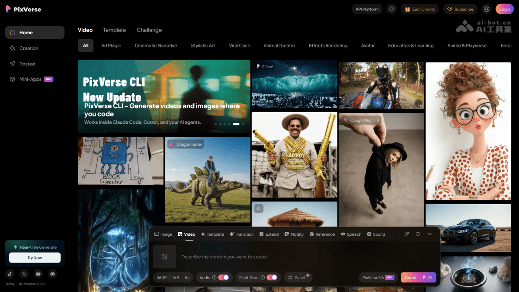This screenshot has height=292, width=519.
Task: Click the help icon next to Multi-Shot
Action: [x=263, y=278]
